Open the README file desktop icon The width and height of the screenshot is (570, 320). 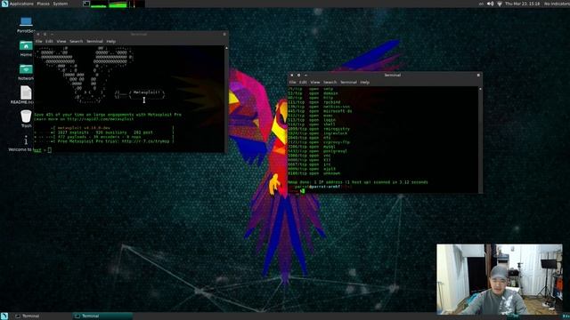point(26,95)
